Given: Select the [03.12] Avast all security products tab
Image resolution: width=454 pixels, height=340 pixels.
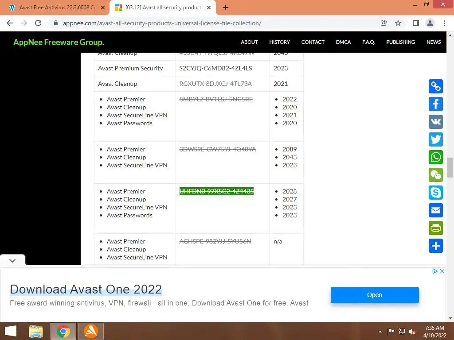Looking at the screenshot, I should 163,8.
